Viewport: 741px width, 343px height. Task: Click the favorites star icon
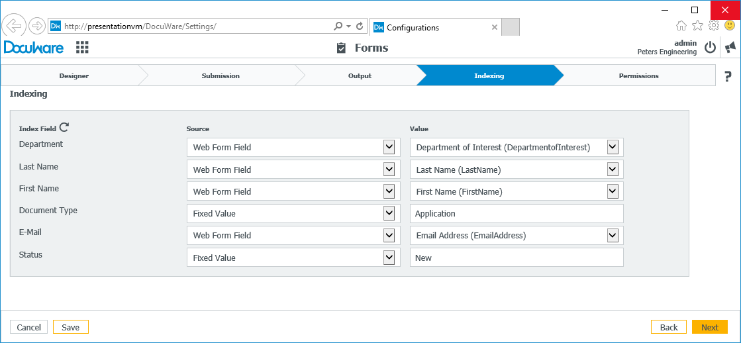(697, 26)
